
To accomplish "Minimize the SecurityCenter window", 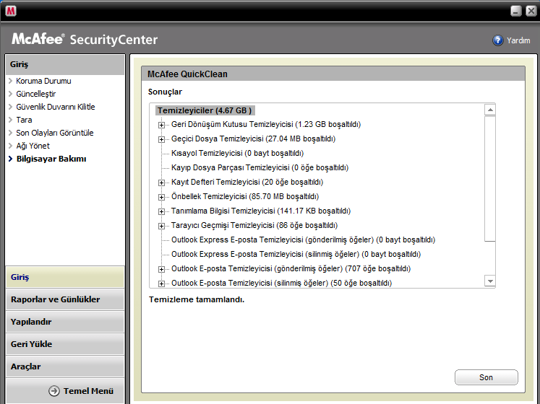I will tap(515, 11).
